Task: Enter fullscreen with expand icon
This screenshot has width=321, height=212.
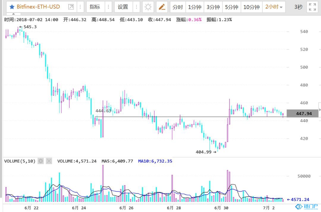Action: point(312,7)
